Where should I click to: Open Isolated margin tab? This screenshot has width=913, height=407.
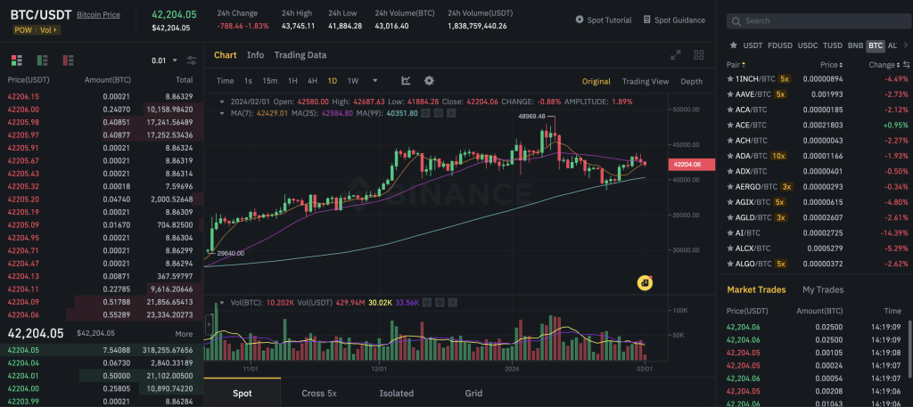pos(397,393)
